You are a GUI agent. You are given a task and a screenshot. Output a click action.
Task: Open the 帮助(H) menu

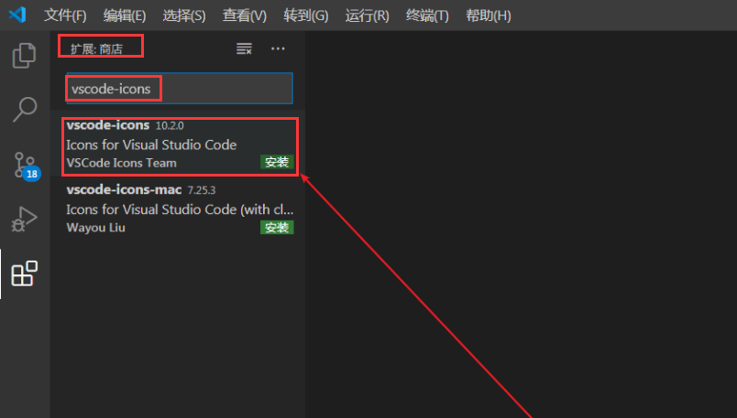[x=489, y=16]
